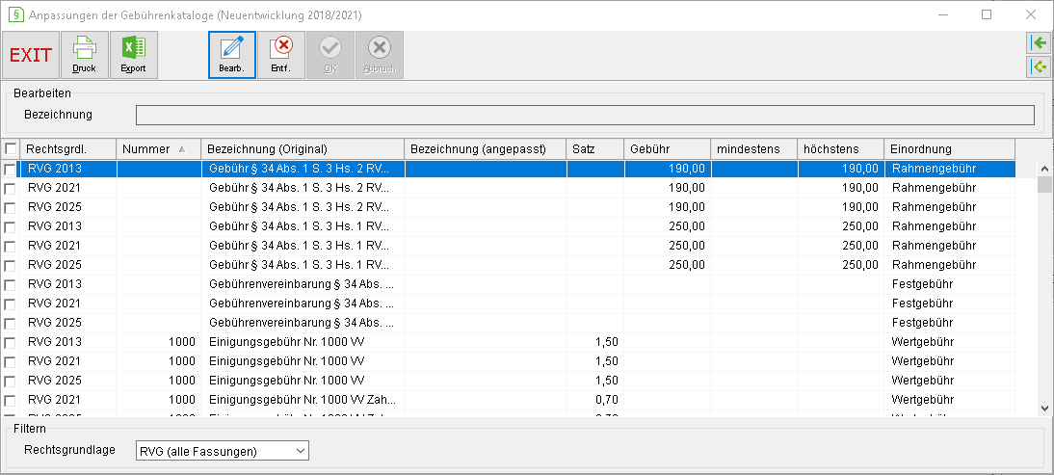The width and height of the screenshot is (1054, 475).
Task: Click the table scrollbar up arrow
Action: (1046, 168)
